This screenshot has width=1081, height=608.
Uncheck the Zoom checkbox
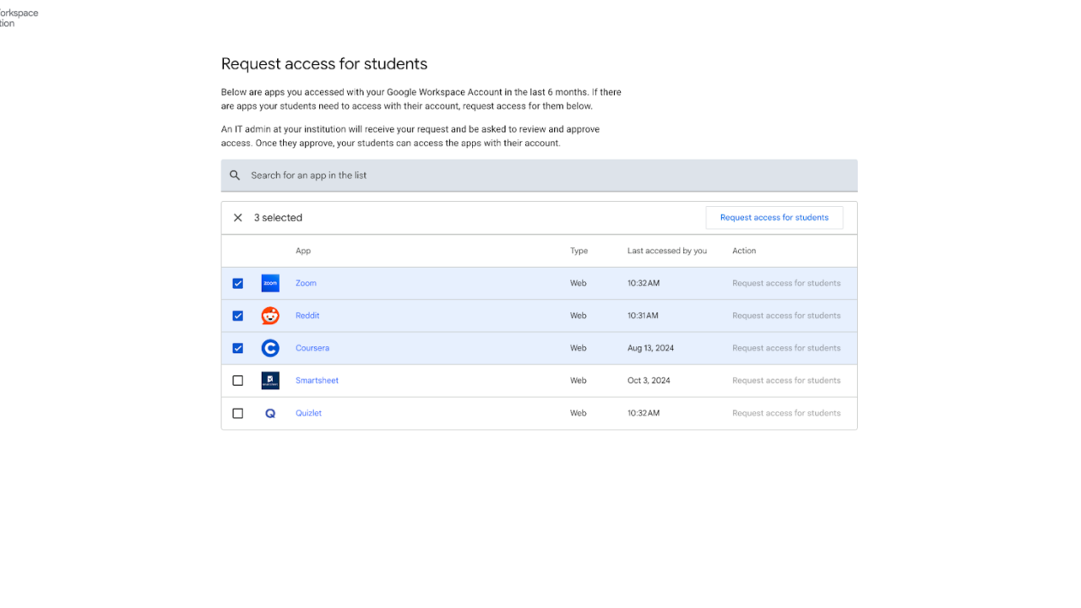[x=238, y=284]
